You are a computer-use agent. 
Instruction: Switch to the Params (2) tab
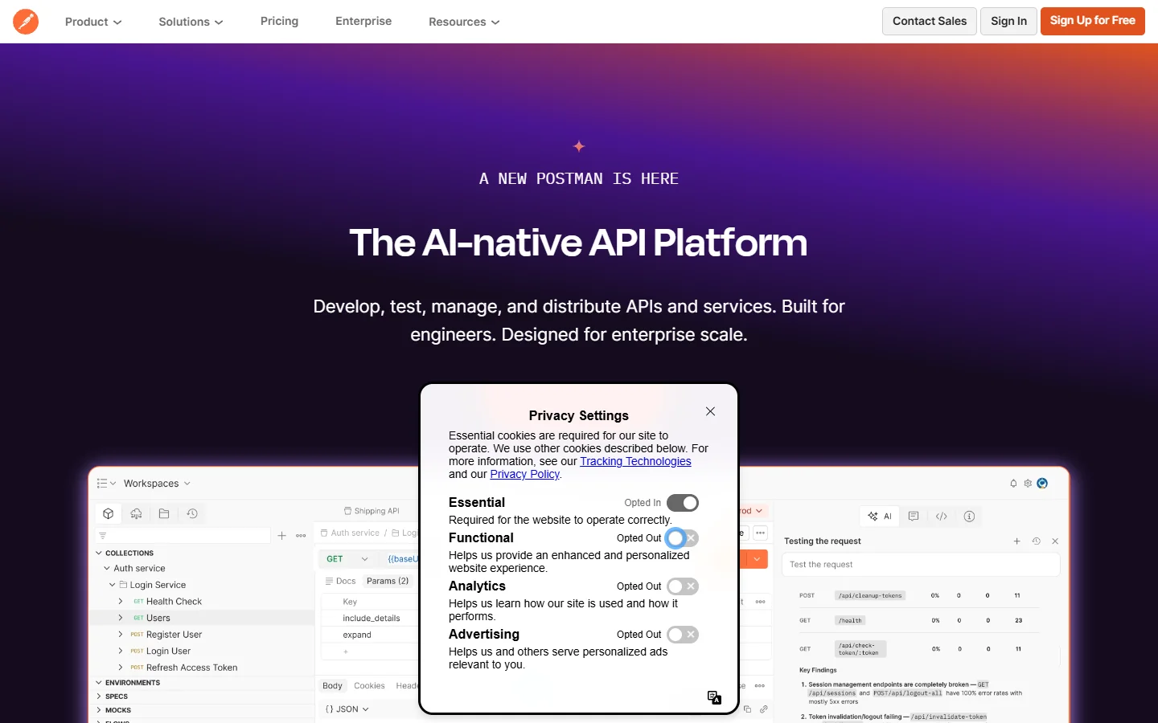coord(388,581)
